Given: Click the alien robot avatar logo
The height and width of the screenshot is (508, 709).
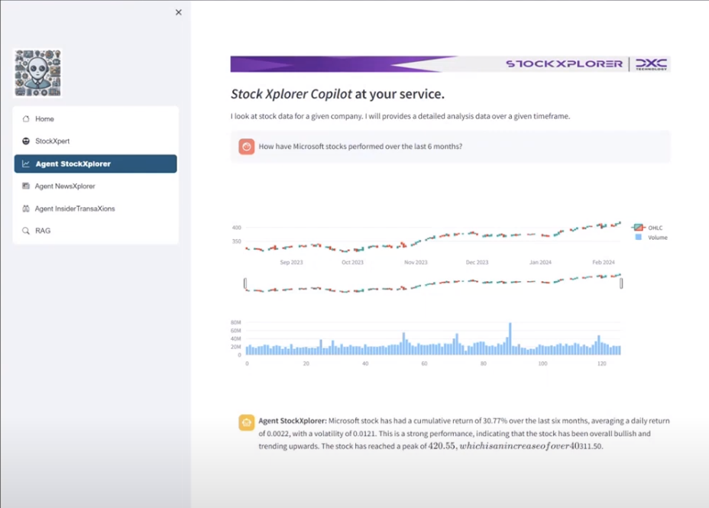Looking at the screenshot, I should [x=37, y=73].
